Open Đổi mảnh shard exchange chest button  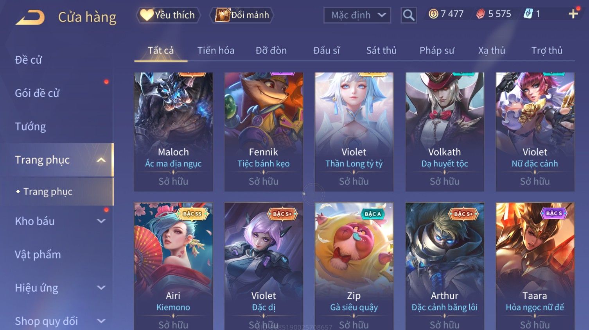click(242, 15)
